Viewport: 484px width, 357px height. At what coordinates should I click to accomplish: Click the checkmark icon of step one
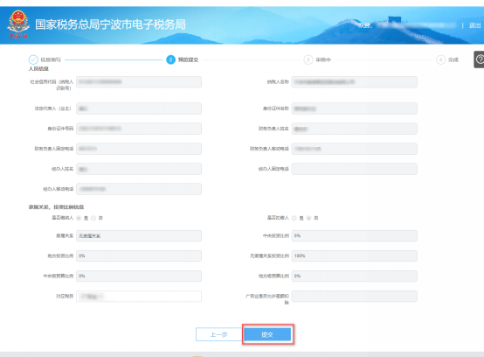[33, 59]
